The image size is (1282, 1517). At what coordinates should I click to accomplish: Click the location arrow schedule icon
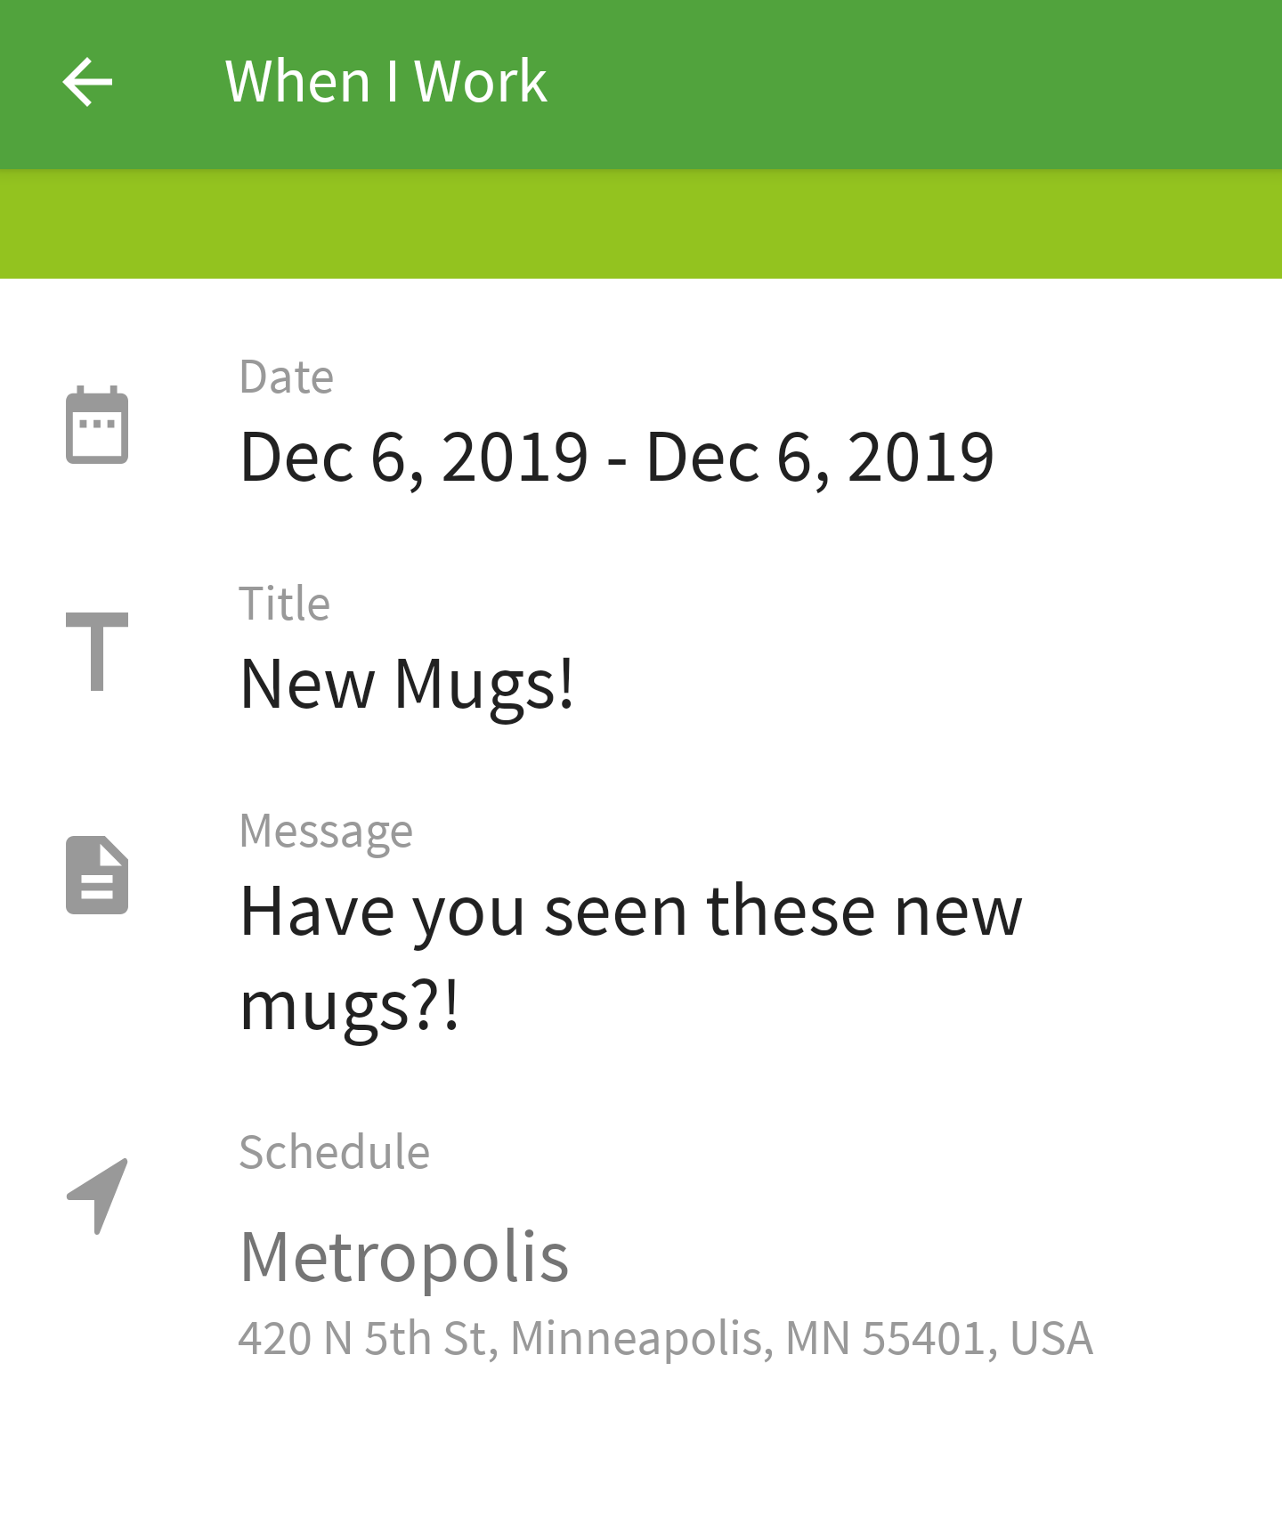[97, 1196]
